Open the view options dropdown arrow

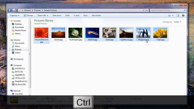pyautogui.click(x=173, y=15)
